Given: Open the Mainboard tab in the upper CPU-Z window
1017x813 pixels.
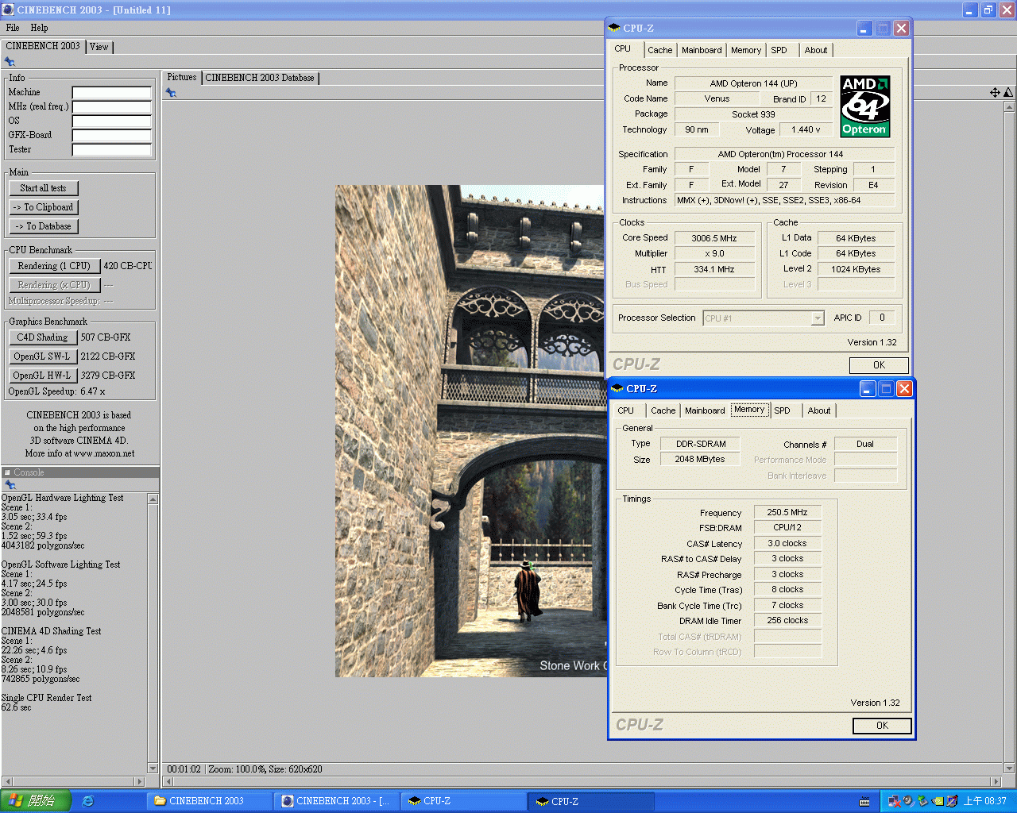Looking at the screenshot, I should tap(702, 50).
